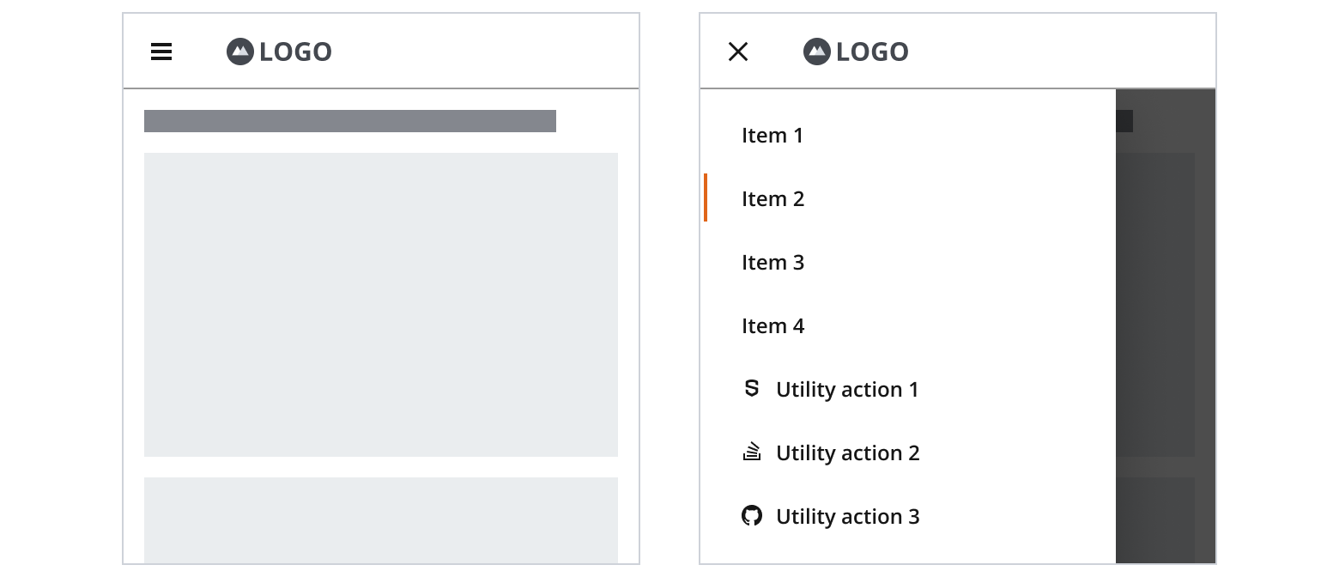
Task: Click the orange active indicator beside Item 2
Action: tap(706, 198)
